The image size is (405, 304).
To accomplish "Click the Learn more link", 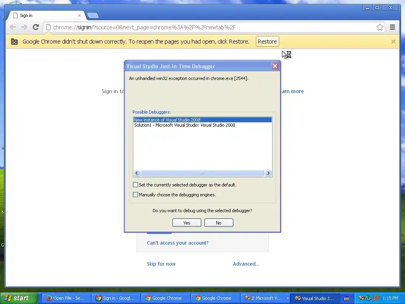I will [292, 91].
